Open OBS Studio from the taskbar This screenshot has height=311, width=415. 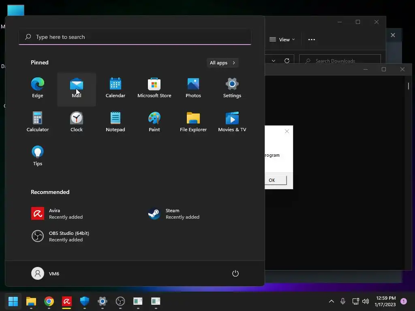[120, 301]
